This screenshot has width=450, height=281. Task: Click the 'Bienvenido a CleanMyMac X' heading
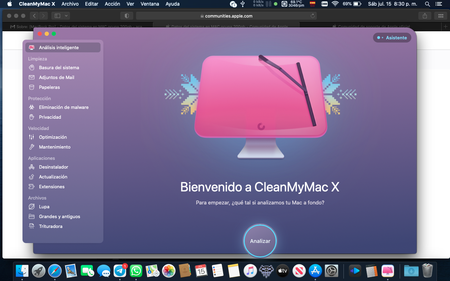260,187
